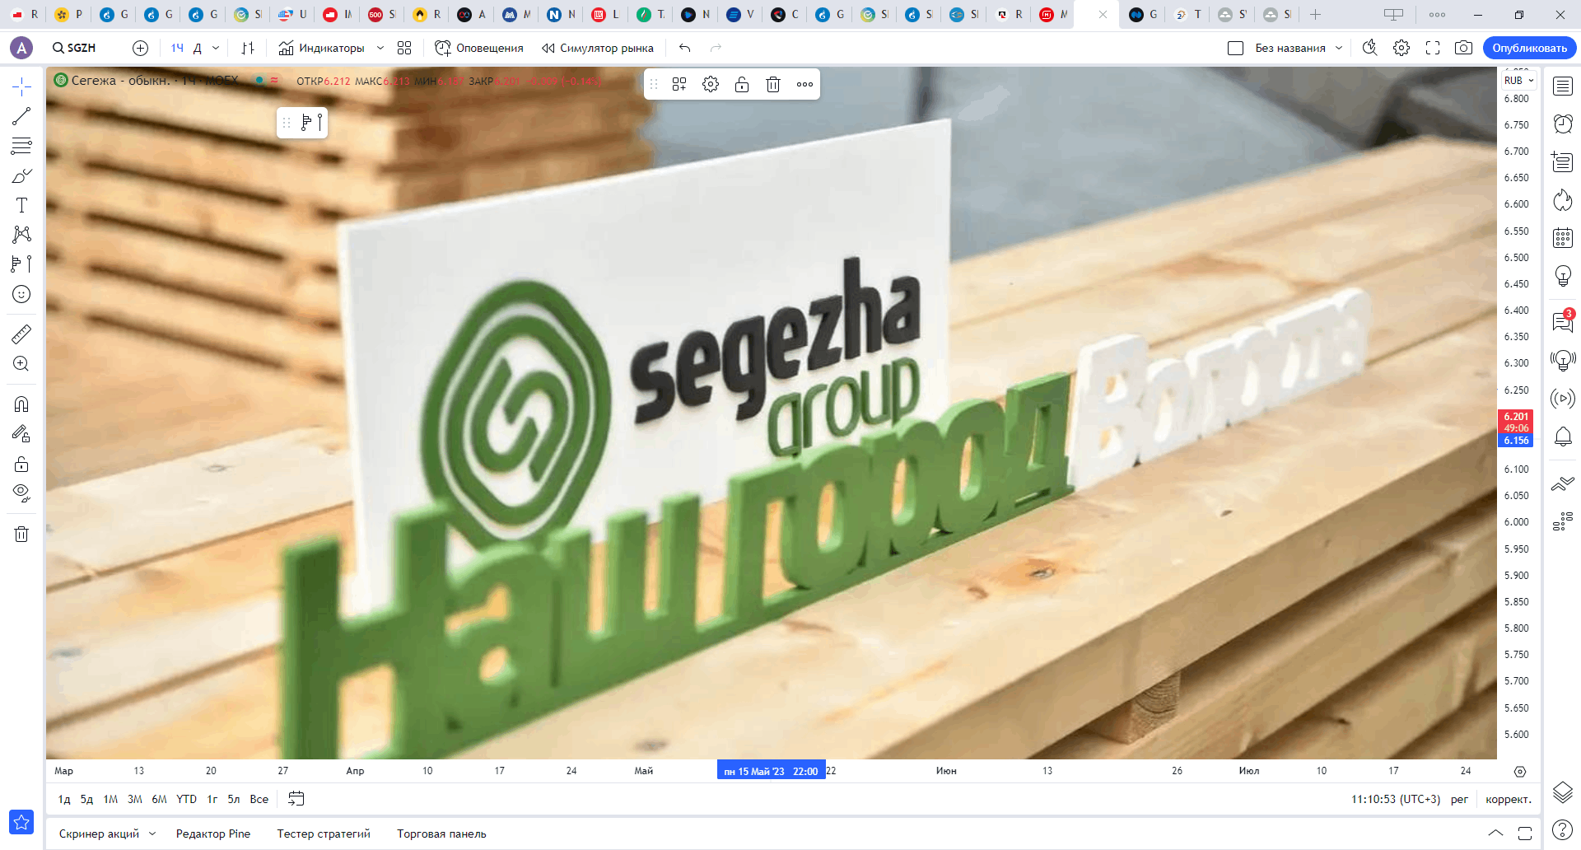Open the Индикаторы indicators dialog
This screenshot has height=850, width=1581.
(321, 48)
